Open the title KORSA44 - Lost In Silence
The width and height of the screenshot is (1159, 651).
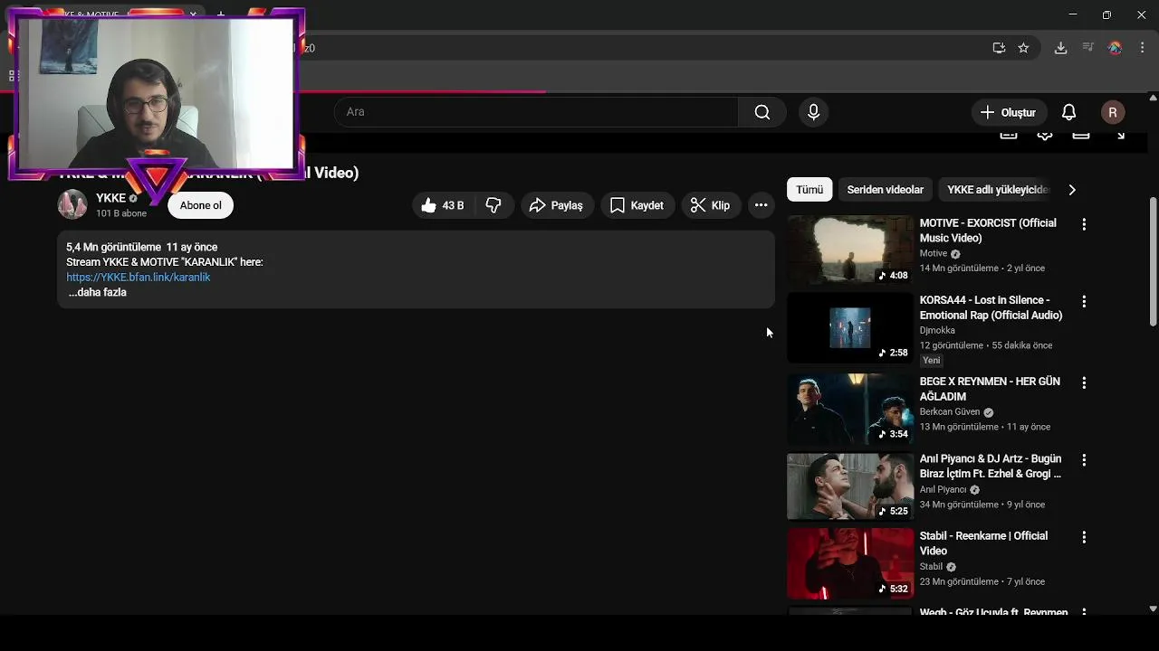click(991, 307)
